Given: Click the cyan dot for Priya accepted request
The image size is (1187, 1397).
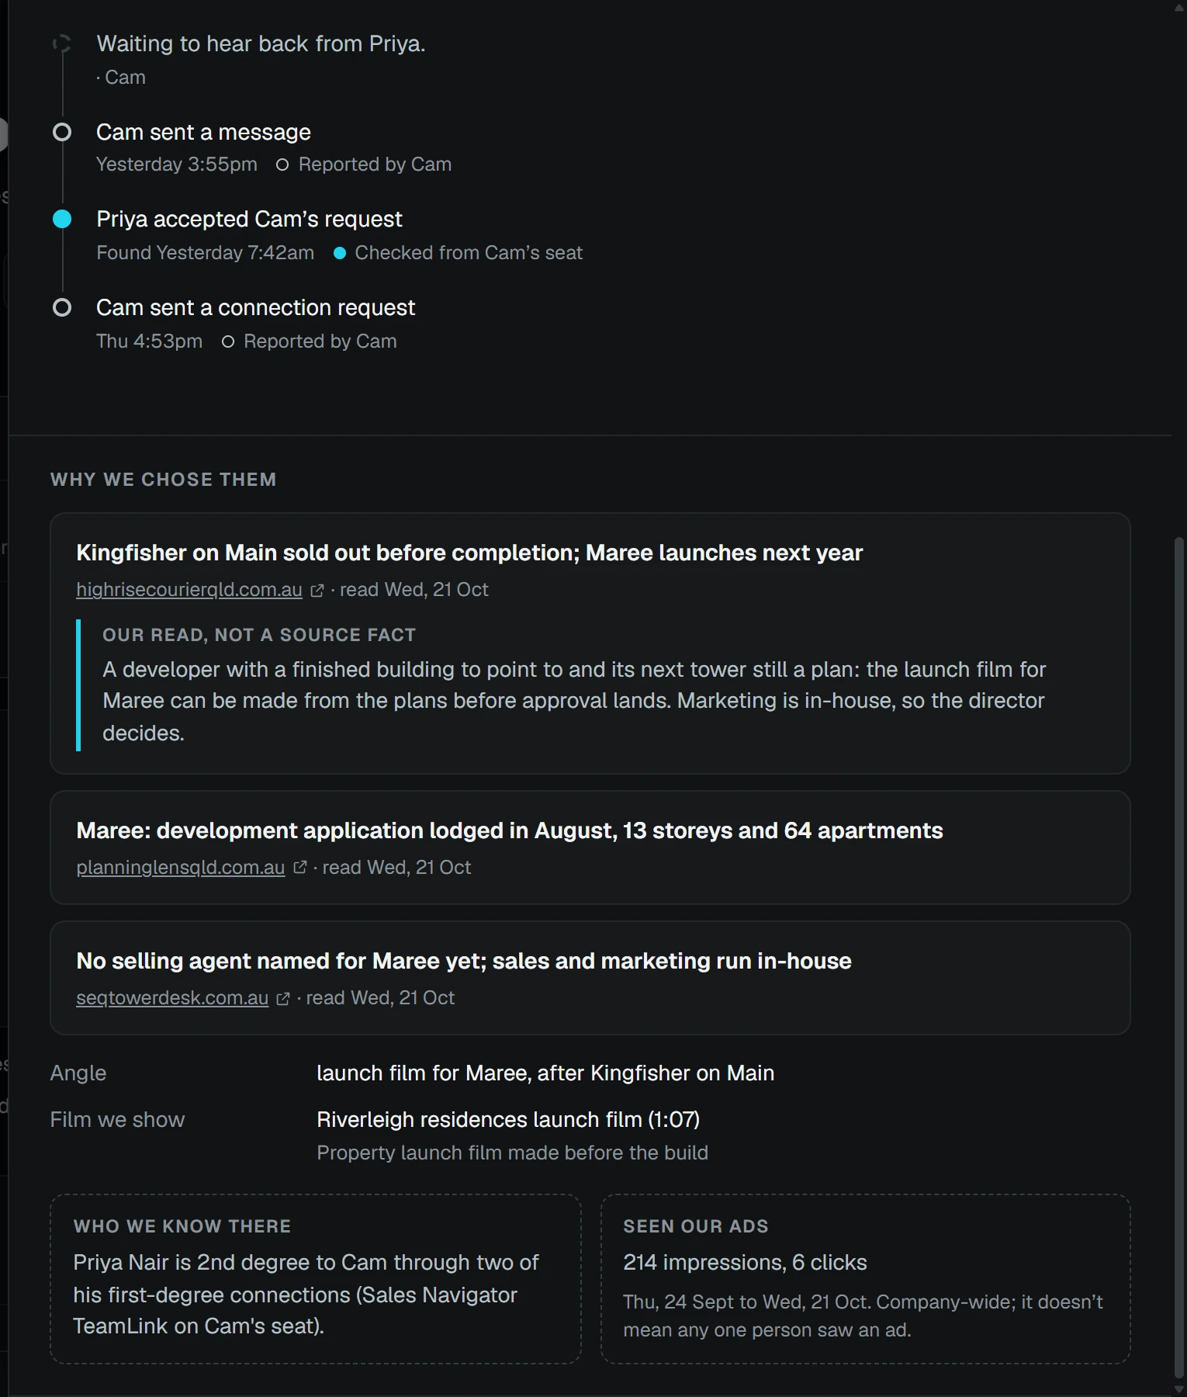Looking at the screenshot, I should click(x=62, y=220).
